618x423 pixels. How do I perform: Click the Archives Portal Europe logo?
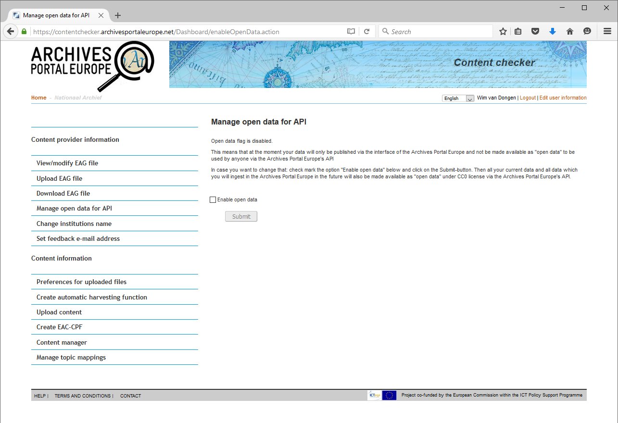(92, 66)
